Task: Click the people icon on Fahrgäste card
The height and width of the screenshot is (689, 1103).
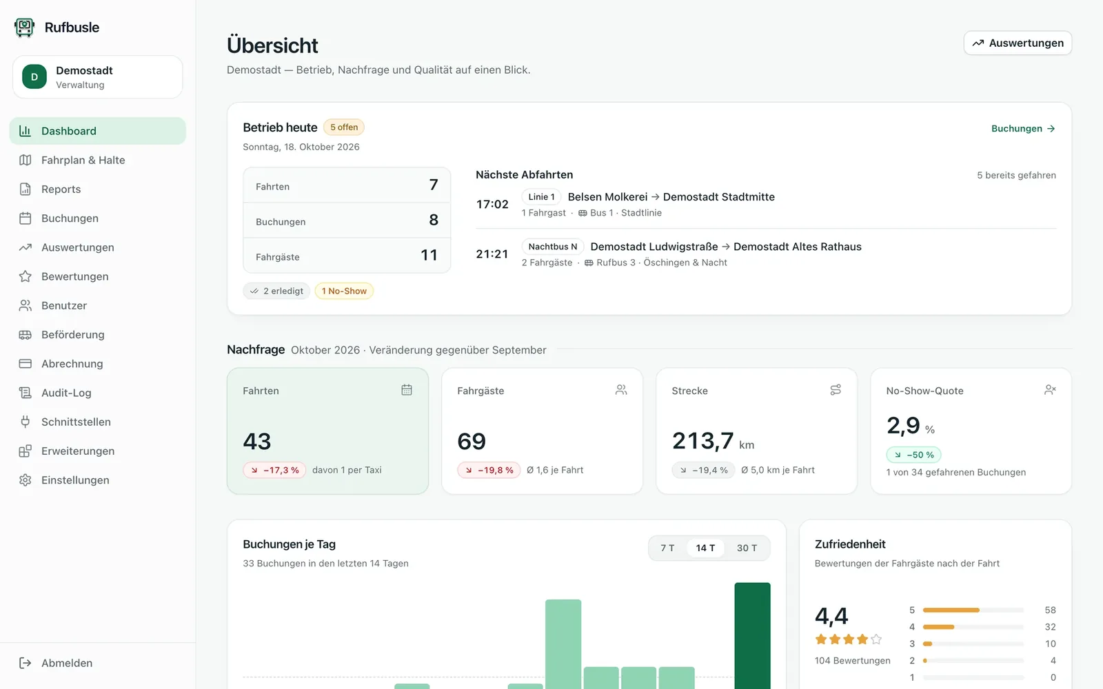Action: coord(621,390)
